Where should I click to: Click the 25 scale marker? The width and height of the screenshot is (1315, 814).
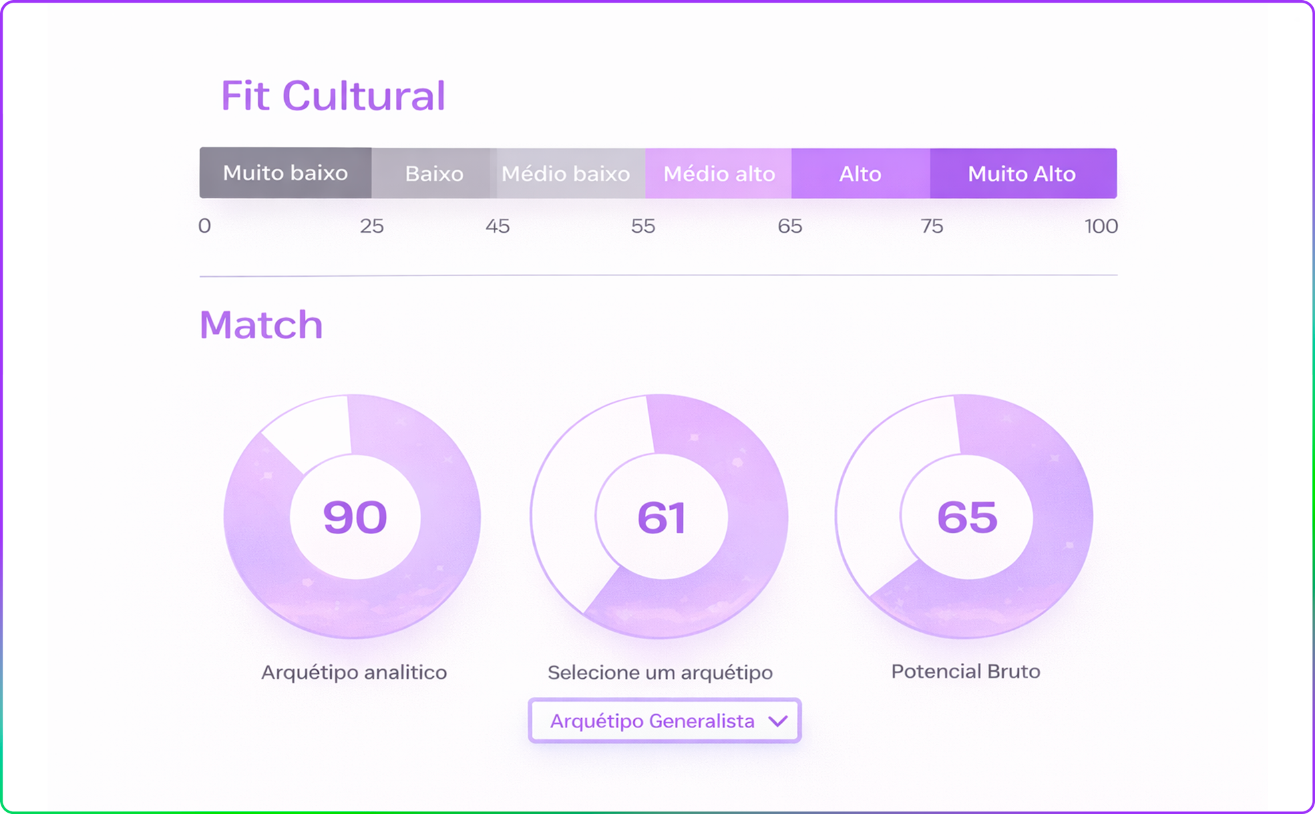[x=371, y=226]
